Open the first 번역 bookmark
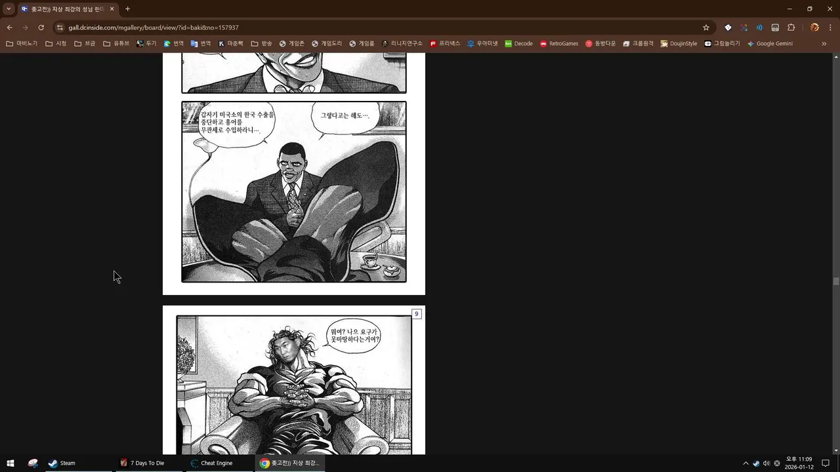 click(x=174, y=44)
